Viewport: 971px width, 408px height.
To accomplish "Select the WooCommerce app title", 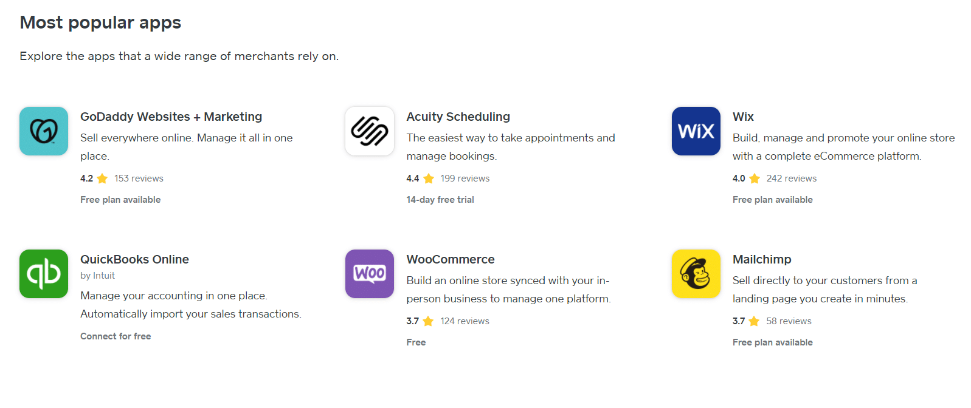I will tap(451, 259).
